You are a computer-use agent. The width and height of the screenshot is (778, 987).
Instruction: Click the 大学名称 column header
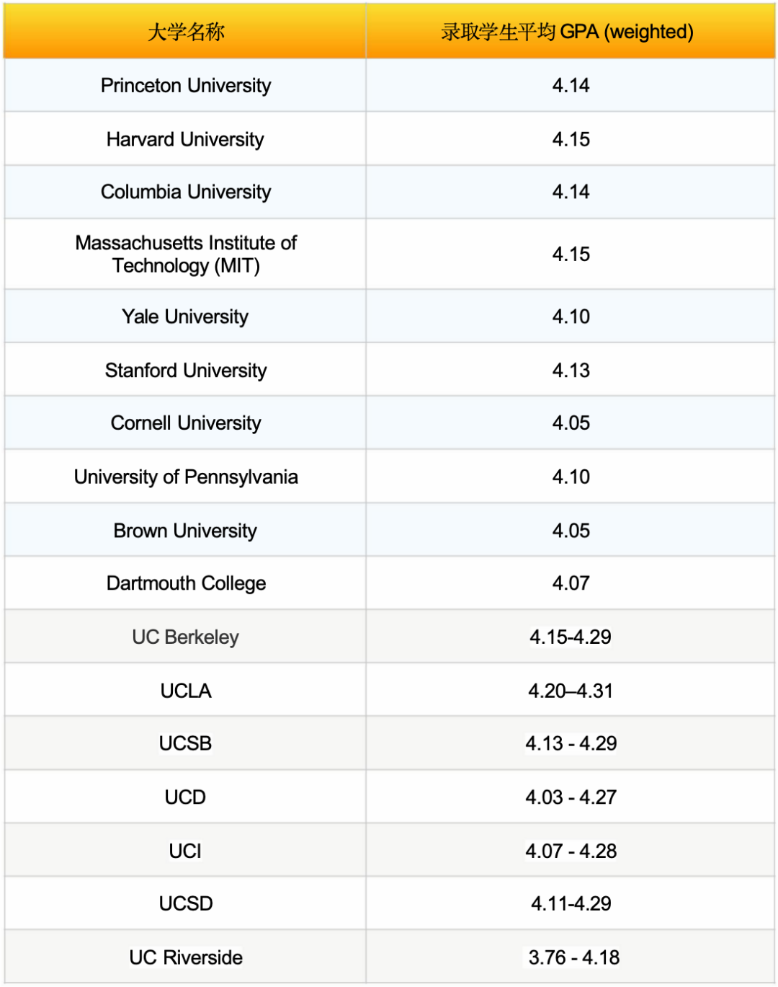click(186, 32)
